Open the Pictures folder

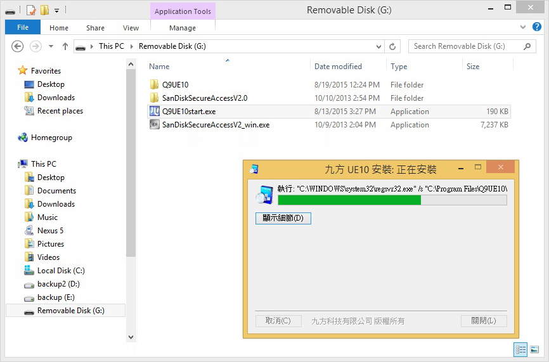coord(51,243)
